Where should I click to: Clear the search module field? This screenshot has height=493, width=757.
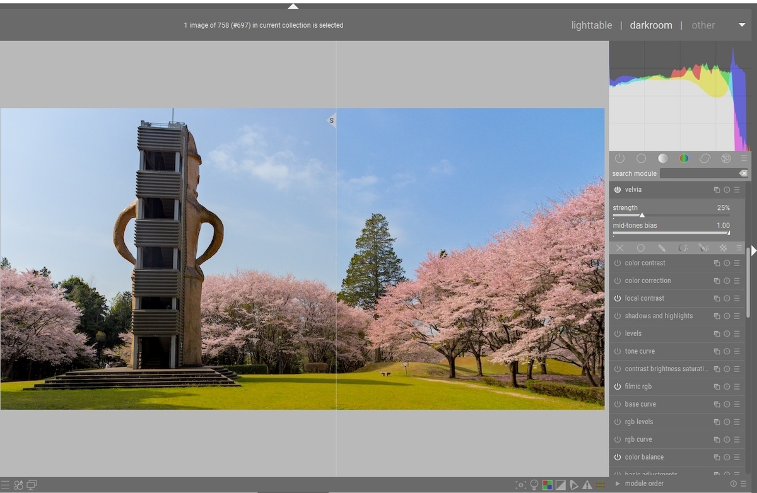pyautogui.click(x=743, y=173)
